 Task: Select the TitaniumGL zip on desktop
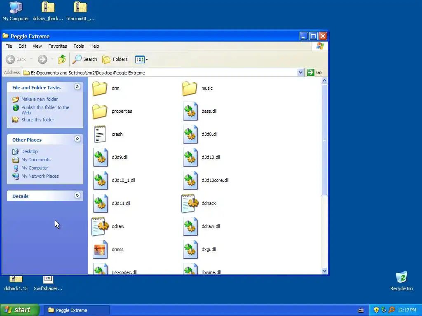[x=80, y=11]
